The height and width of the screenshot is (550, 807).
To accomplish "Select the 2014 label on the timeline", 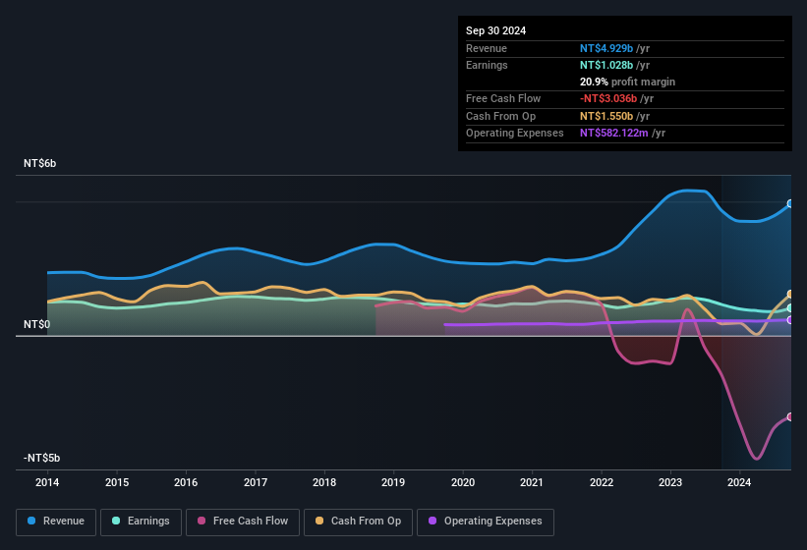I will pos(47,482).
